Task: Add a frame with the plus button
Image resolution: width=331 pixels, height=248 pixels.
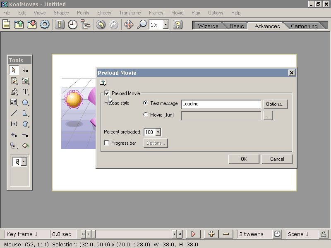Action: pyautogui.click(x=211, y=234)
